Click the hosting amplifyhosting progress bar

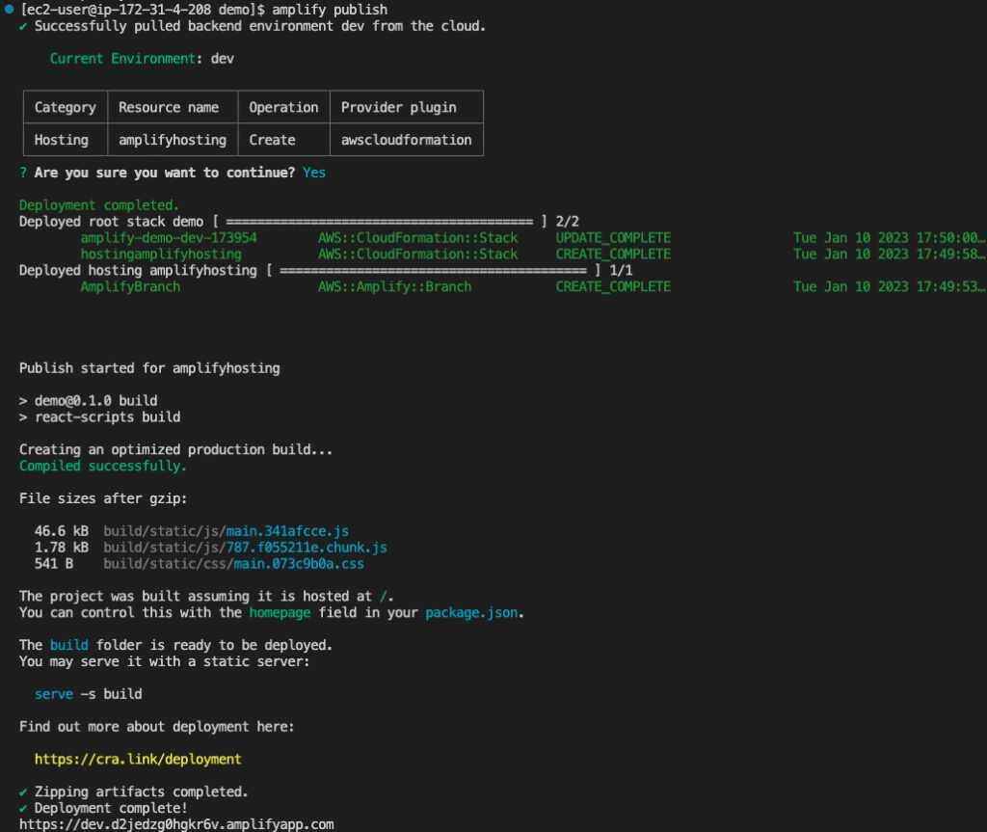pos(433,270)
